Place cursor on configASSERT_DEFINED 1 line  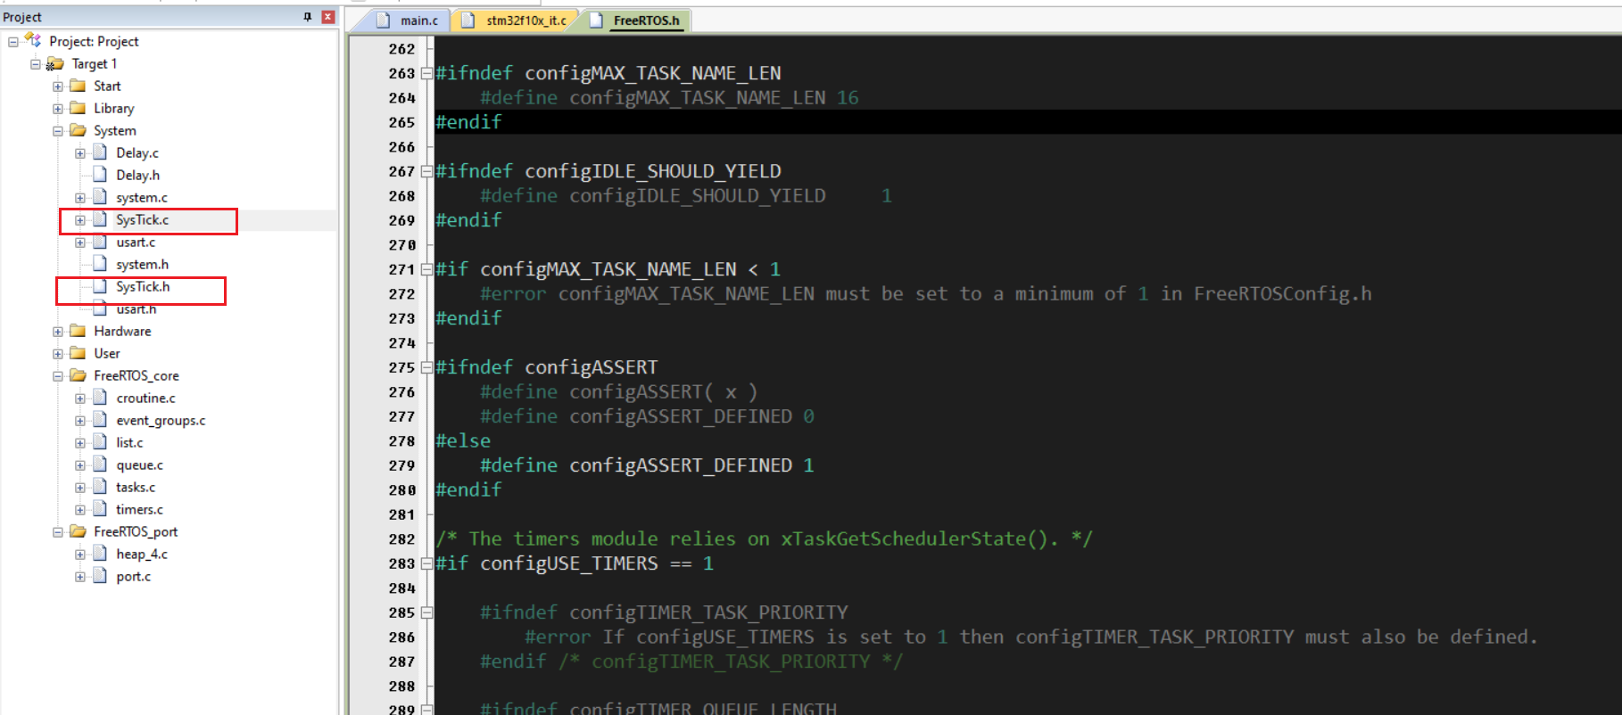click(x=647, y=465)
